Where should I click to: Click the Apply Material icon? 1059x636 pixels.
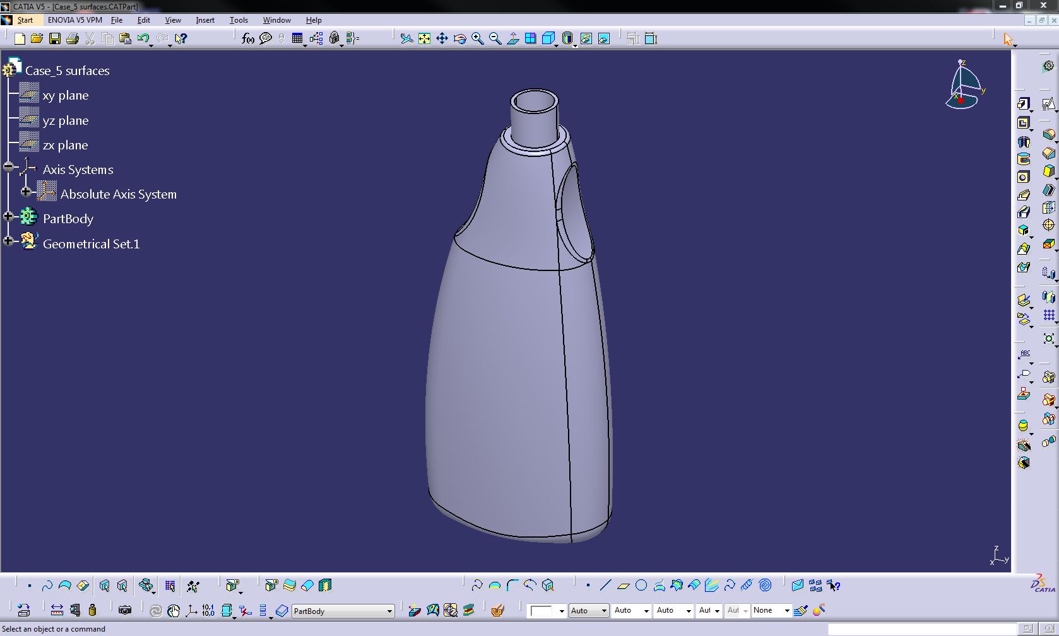click(x=498, y=610)
